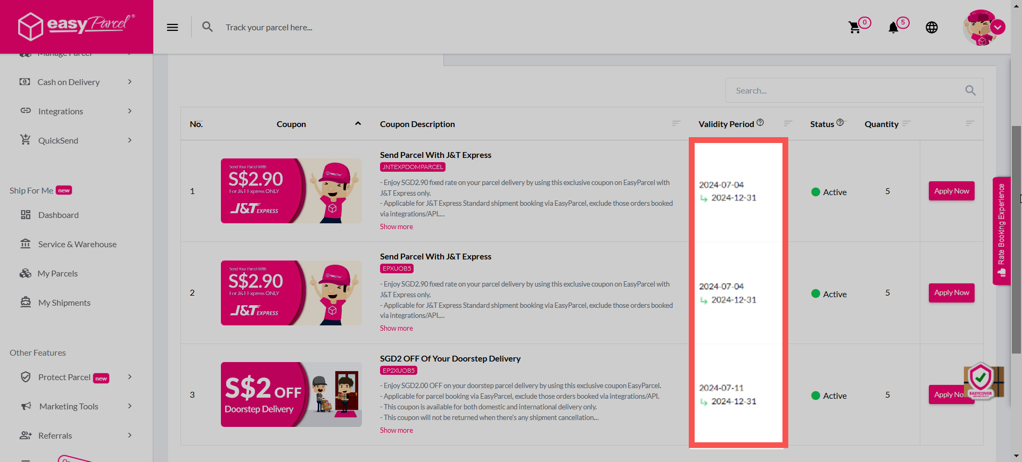Click the Referrals people icon
Image resolution: width=1022 pixels, height=462 pixels.
click(x=26, y=435)
